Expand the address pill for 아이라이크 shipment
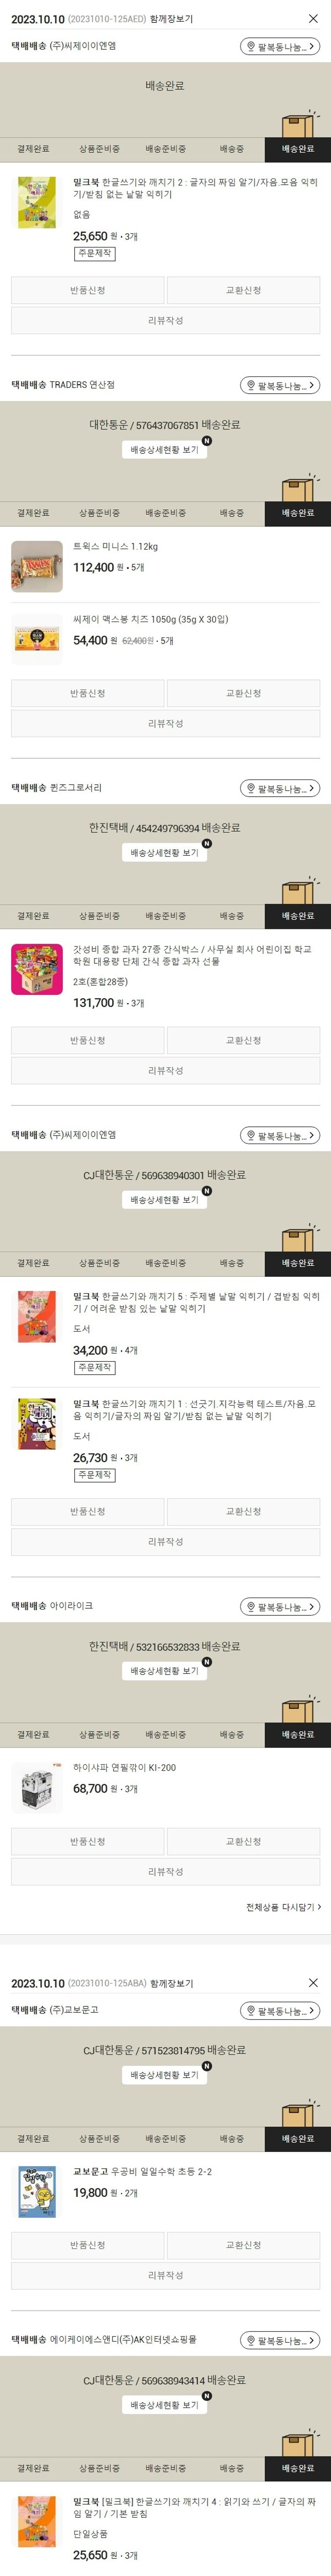 point(280,1607)
